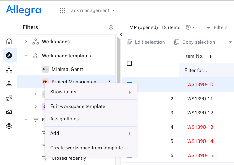Open the three-dot menu beside Project Management
Screen dimensions: 234x165
point(109,82)
